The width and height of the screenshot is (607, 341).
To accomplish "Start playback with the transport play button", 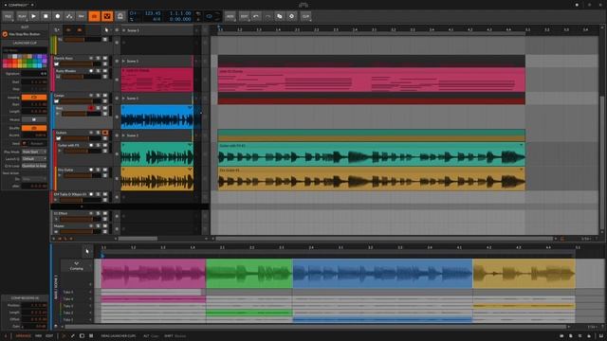I will (34, 16).
